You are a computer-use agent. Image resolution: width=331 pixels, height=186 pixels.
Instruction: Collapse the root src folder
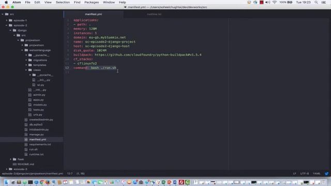(x=3, y=14)
